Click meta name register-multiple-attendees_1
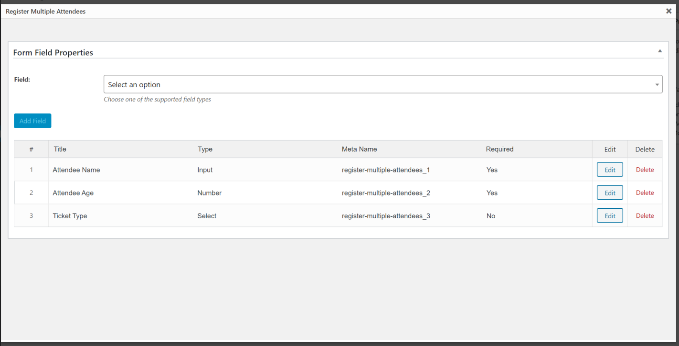679x346 pixels. (386, 170)
